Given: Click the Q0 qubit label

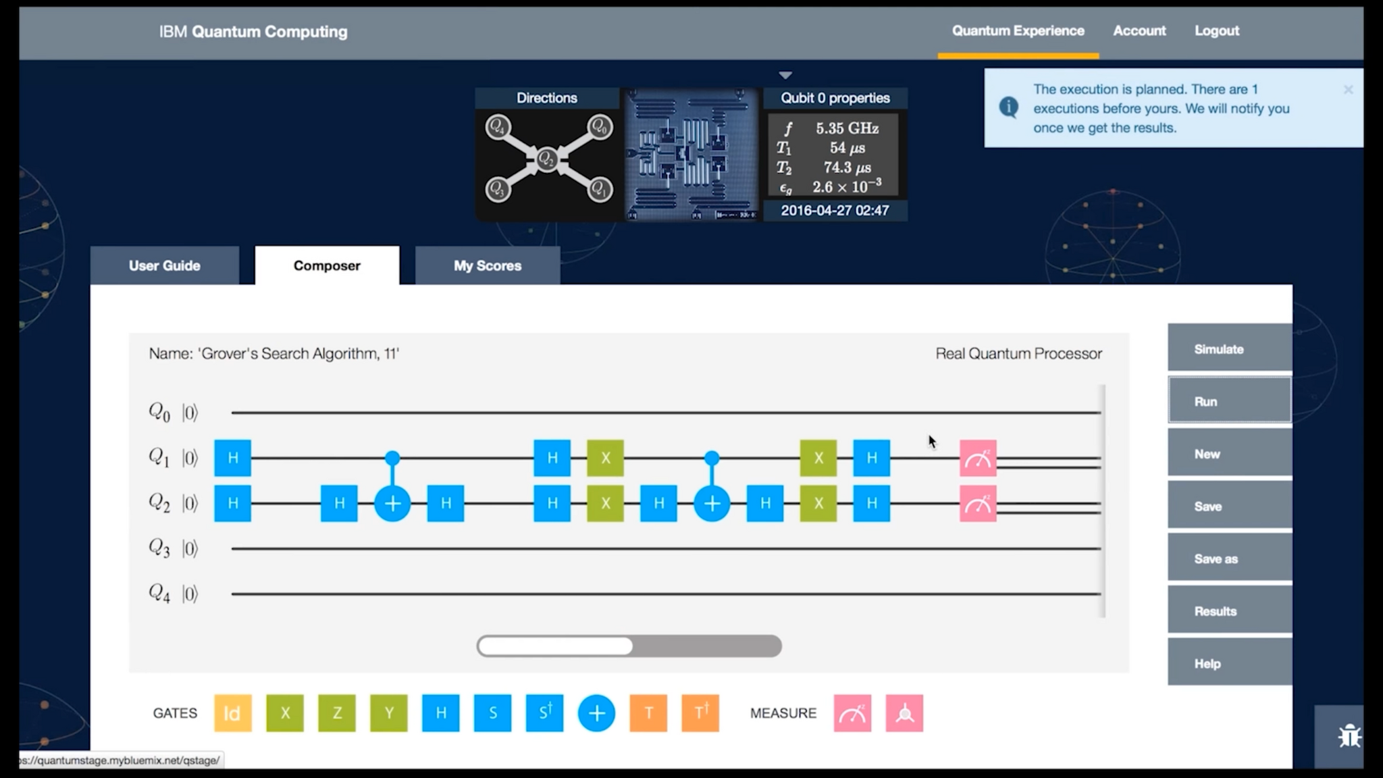Looking at the screenshot, I should [x=159, y=412].
